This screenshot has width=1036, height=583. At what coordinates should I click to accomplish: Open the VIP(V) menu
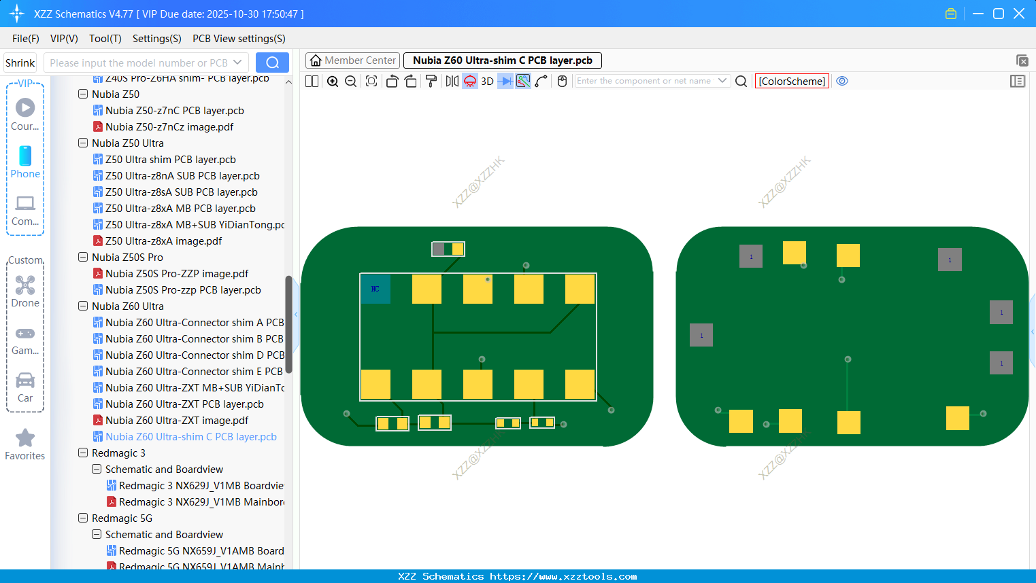[x=64, y=39]
